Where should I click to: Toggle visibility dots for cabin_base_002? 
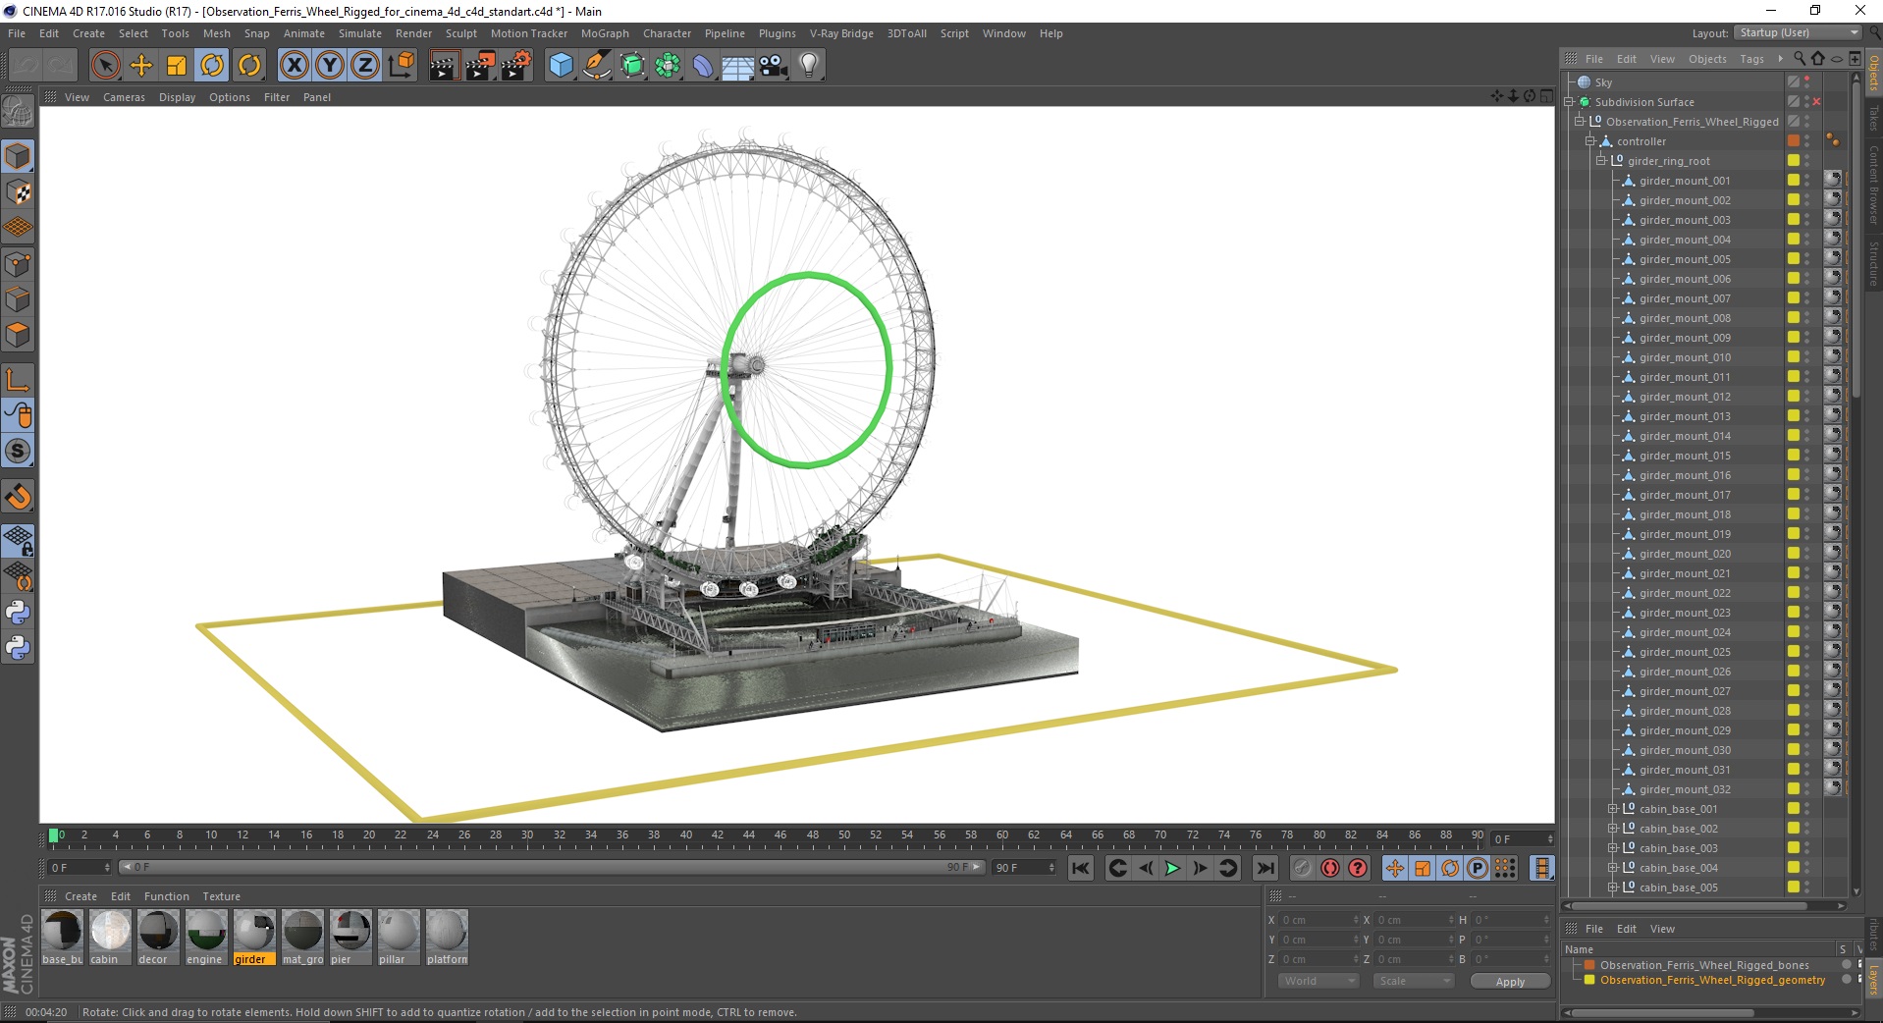click(1807, 829)
